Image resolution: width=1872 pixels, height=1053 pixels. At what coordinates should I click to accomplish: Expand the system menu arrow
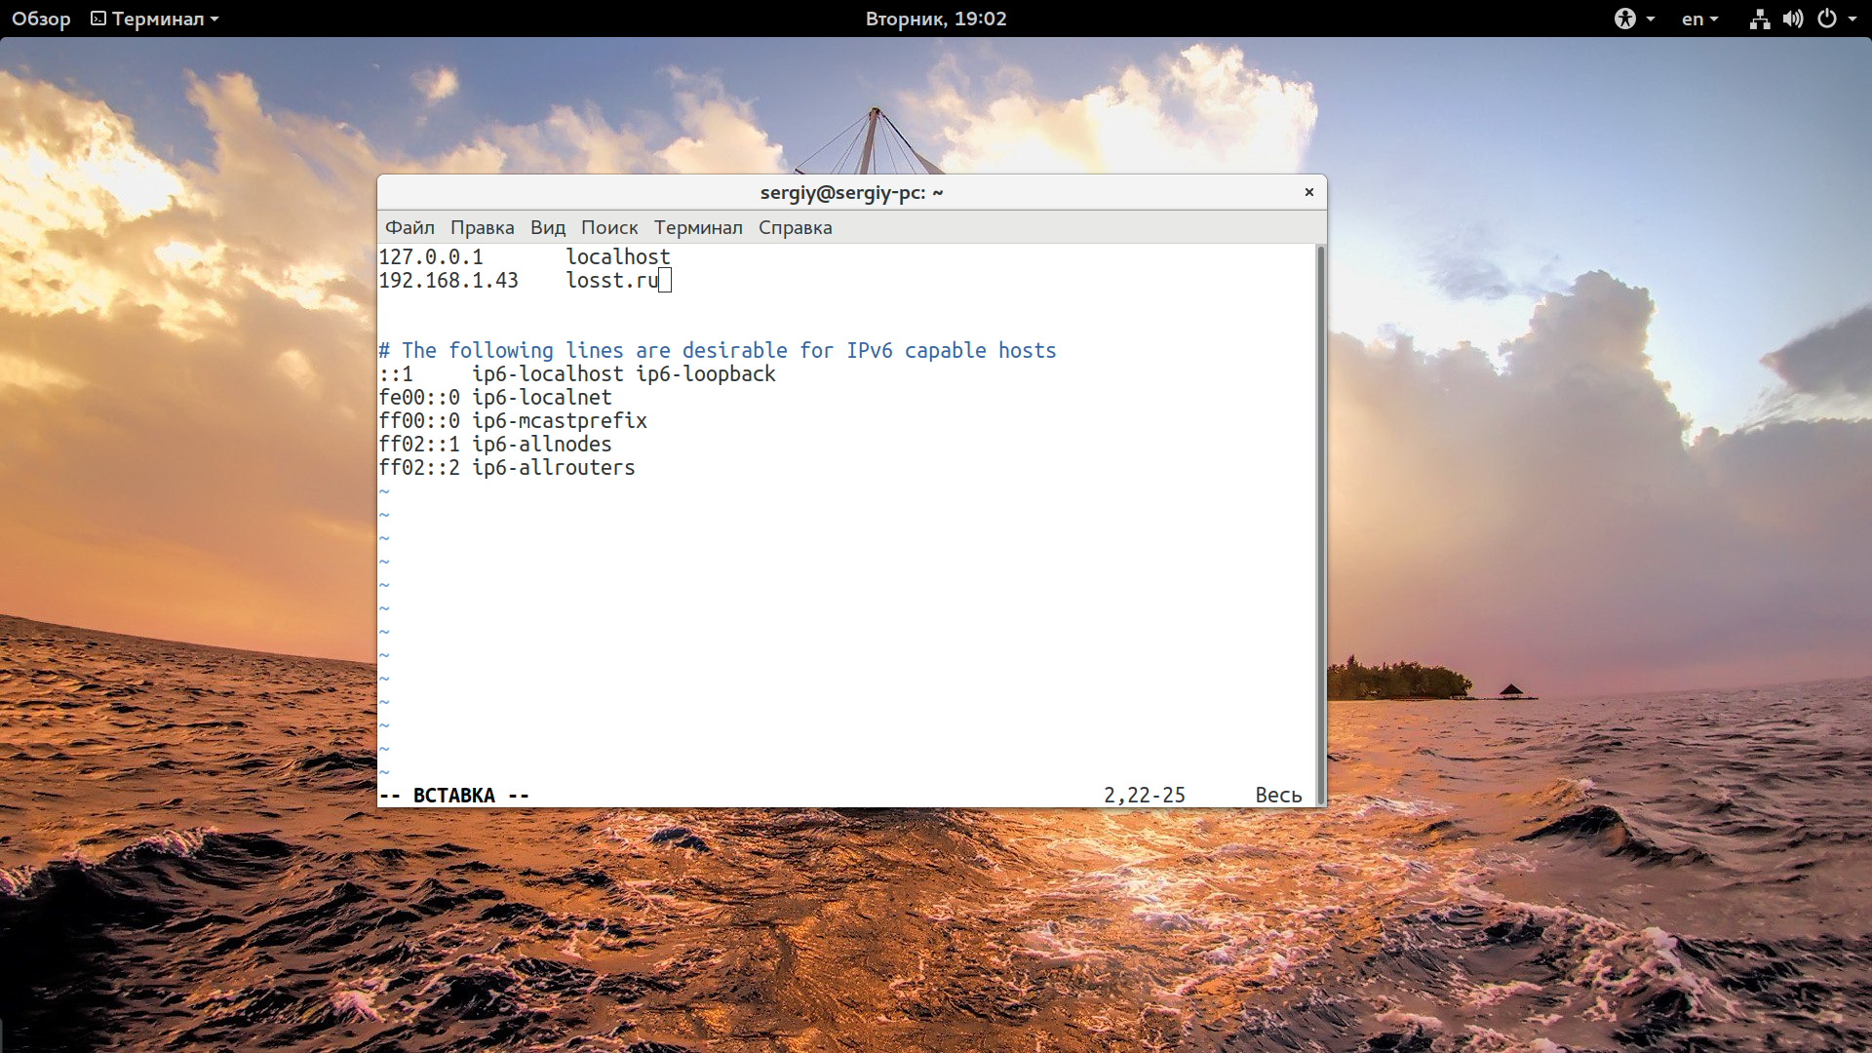tap(1852, 19)
